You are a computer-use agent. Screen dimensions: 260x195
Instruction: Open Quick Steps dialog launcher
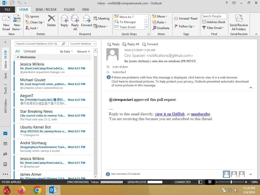148,34
